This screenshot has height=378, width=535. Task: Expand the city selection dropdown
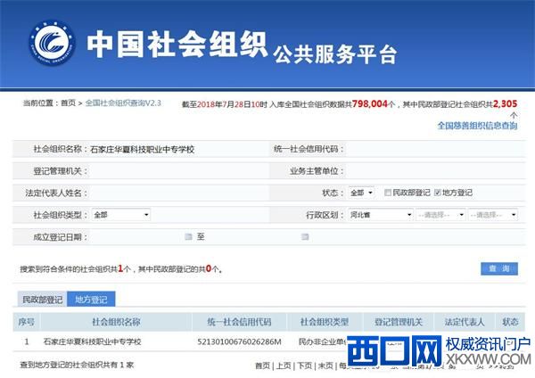pos(440,215)
